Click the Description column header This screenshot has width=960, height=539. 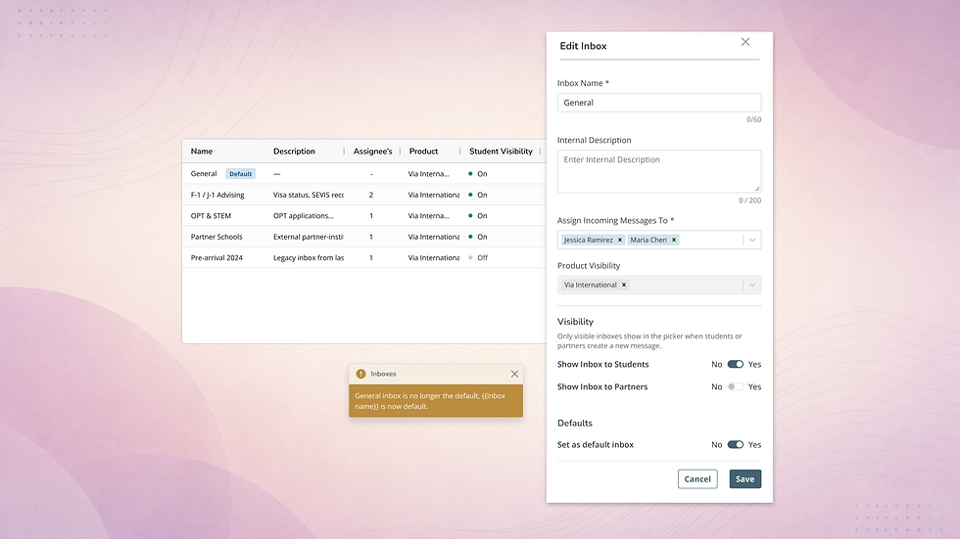pyautogui.click(x=294, y=152)
